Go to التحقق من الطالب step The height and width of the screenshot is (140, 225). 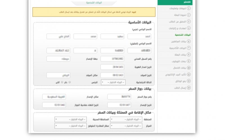[175, 22]
